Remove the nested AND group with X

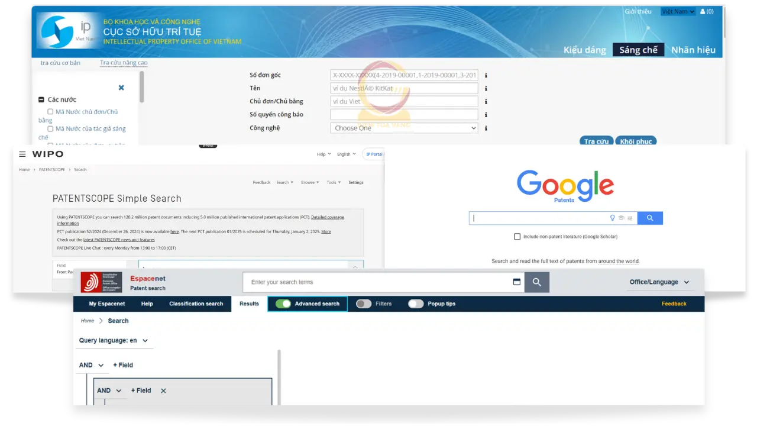[163, 390]
